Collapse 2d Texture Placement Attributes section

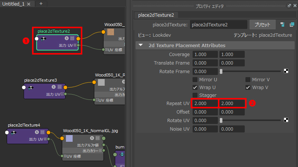[141, 45]
